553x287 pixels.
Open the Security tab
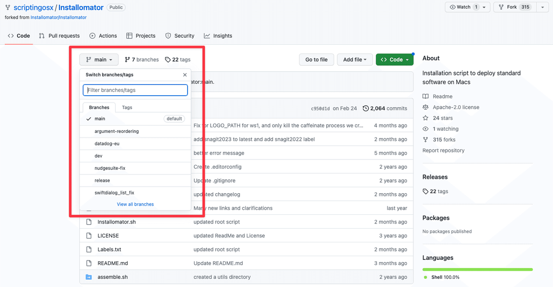(x=180, y=36)
